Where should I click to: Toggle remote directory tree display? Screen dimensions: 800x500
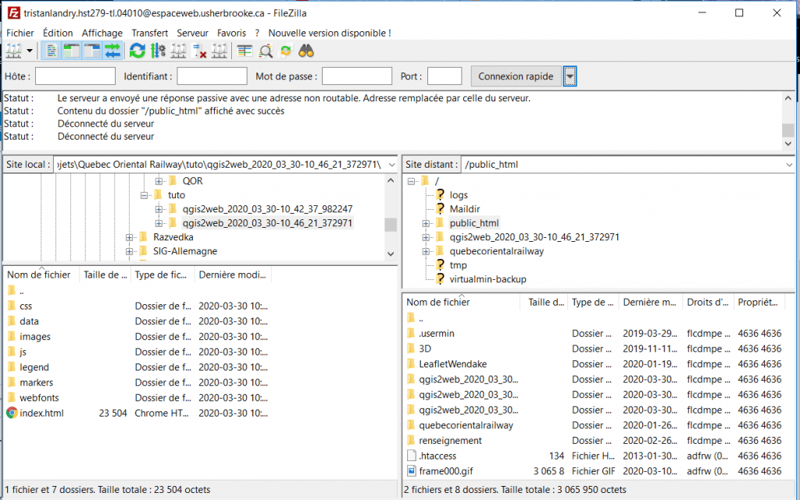[x=92, y=51]
